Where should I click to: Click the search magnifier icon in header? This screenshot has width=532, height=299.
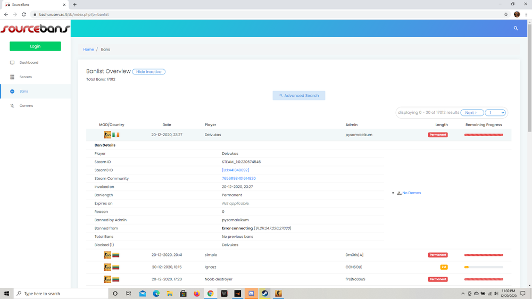coord(516,28)
